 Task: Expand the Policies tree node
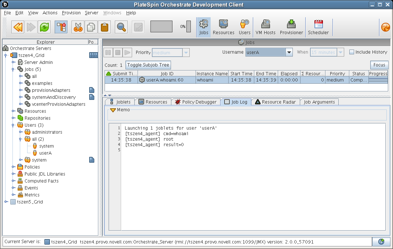pyautogui.click(x=13, y=167)
